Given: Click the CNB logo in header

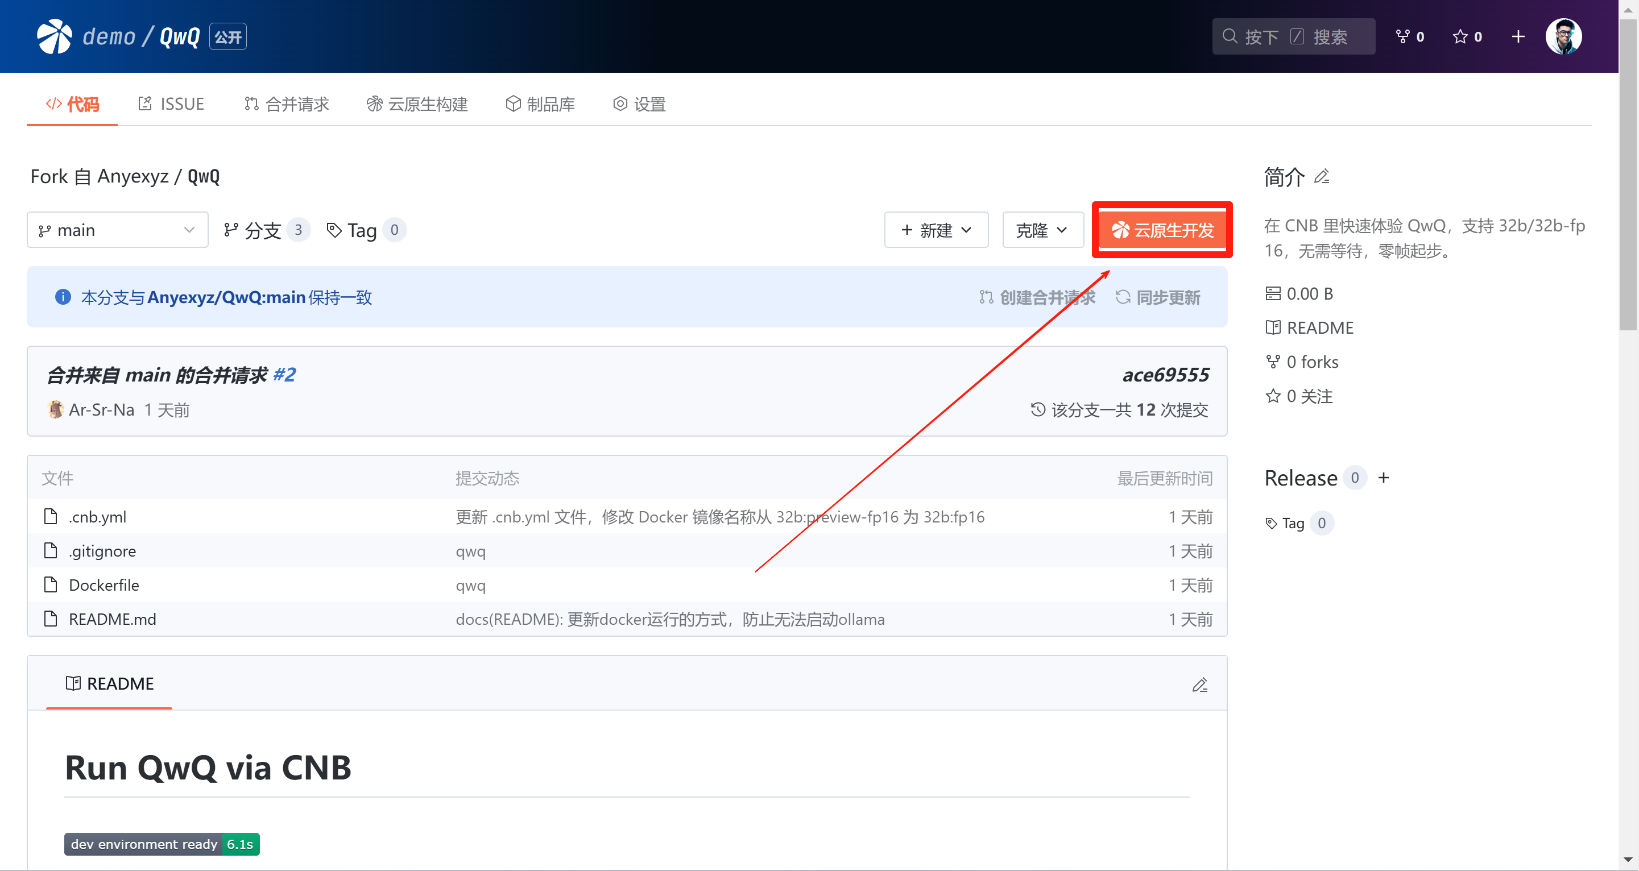Looking at the screenshot, I should [54, 36].
